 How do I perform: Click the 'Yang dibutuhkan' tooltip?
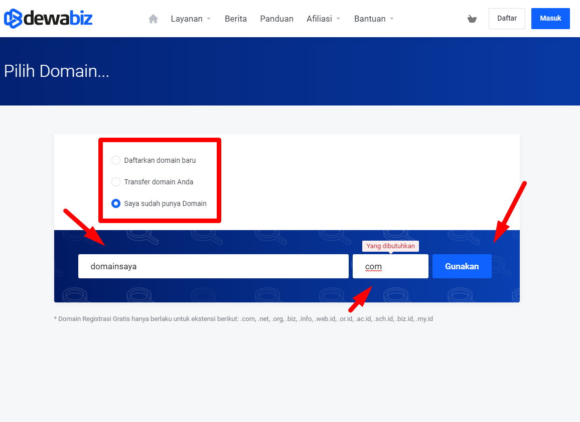click(x=390, y=246)
